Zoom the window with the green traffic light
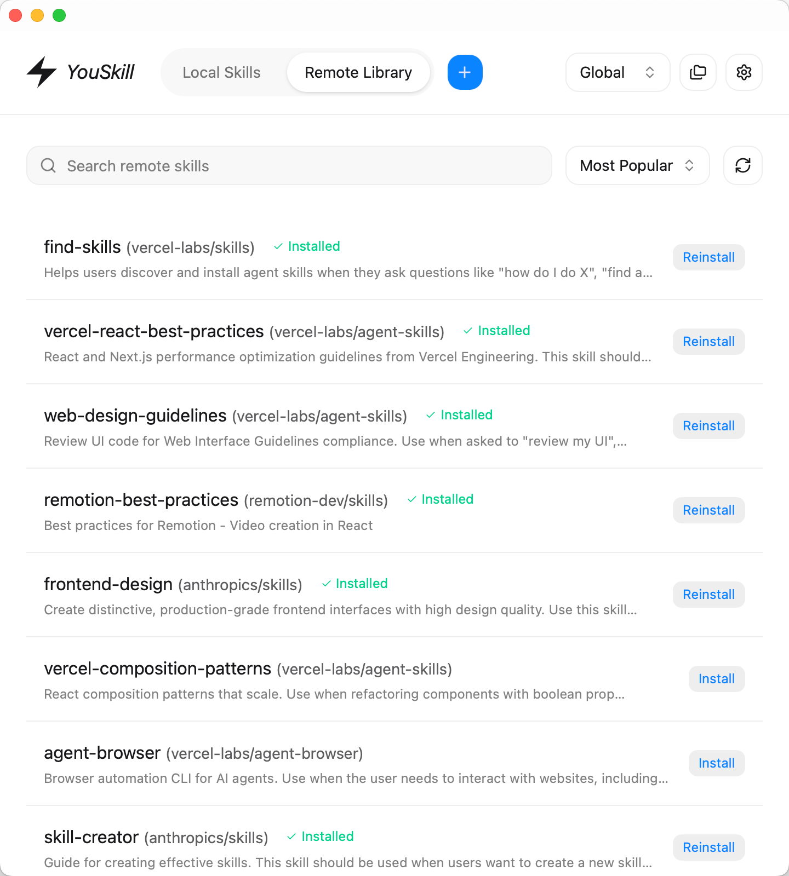 (x=58, y=16)
